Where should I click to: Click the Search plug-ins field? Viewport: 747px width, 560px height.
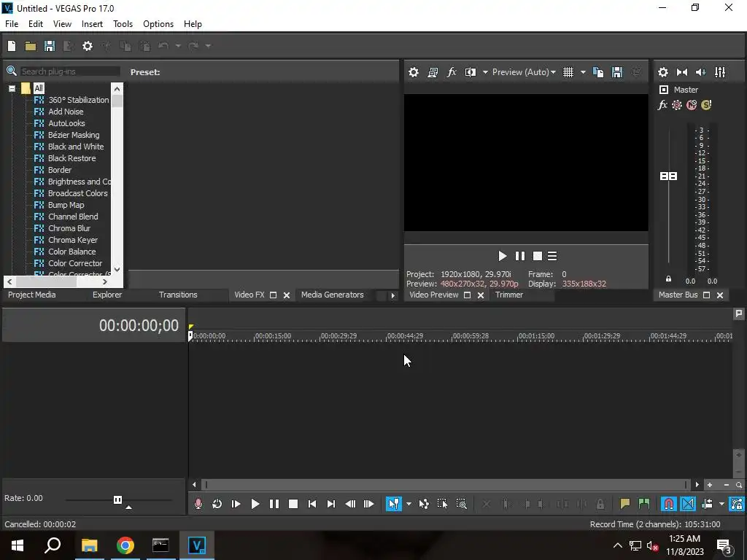(x=70, y=71)
